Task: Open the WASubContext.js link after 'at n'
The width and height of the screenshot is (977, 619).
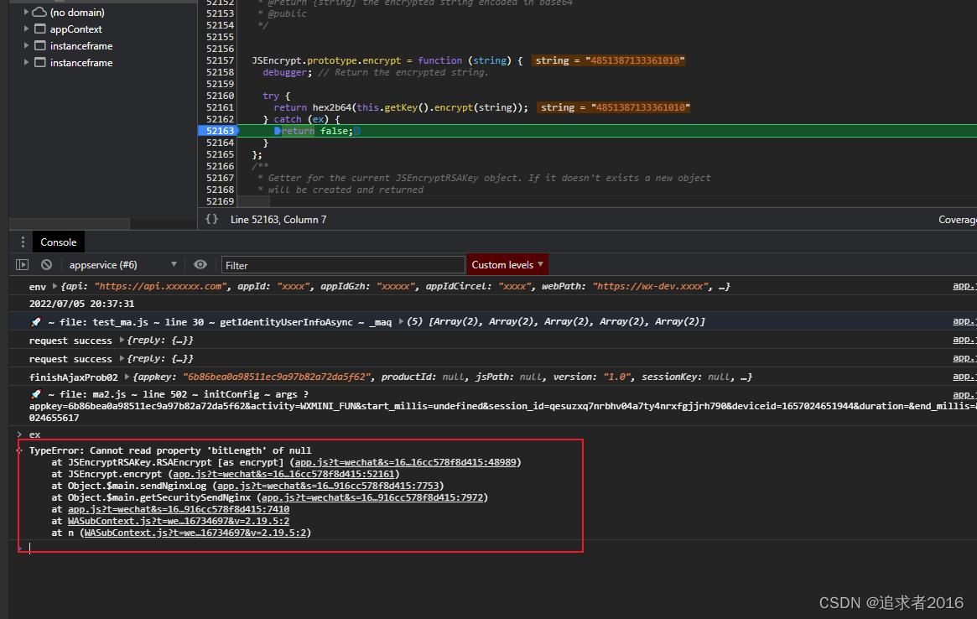Action: pos(195,533)
